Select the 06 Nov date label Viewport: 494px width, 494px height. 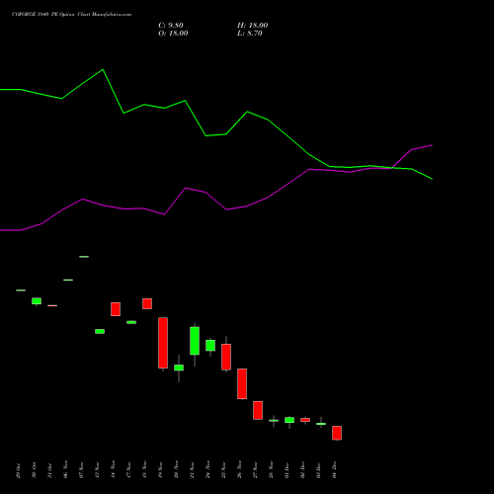[x=65, y=469]
